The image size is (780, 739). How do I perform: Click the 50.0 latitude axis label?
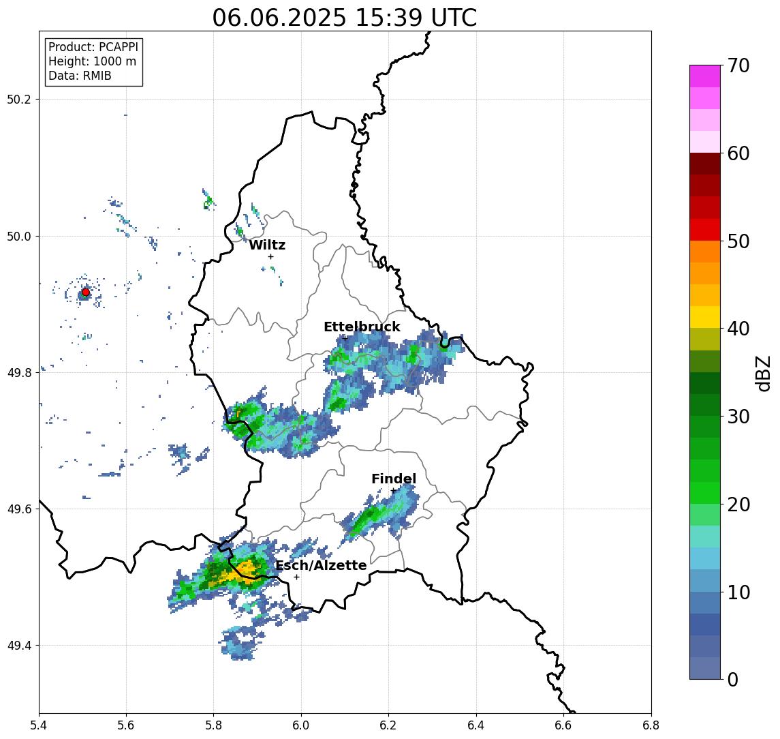18,236
